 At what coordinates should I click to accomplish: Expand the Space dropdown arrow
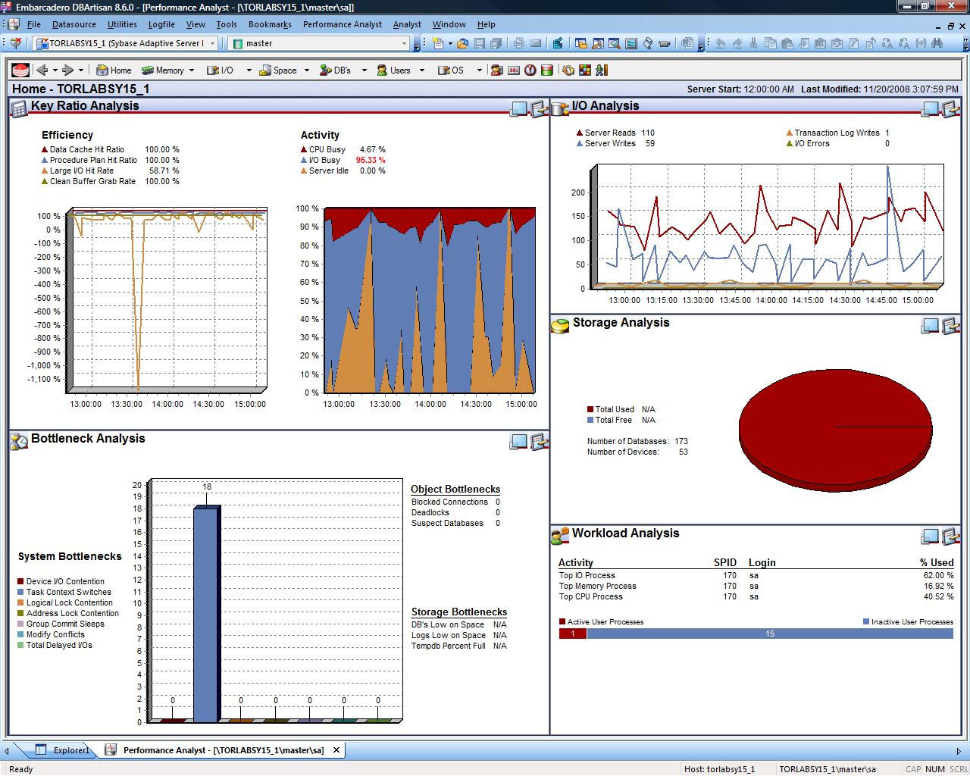point(307,70)
